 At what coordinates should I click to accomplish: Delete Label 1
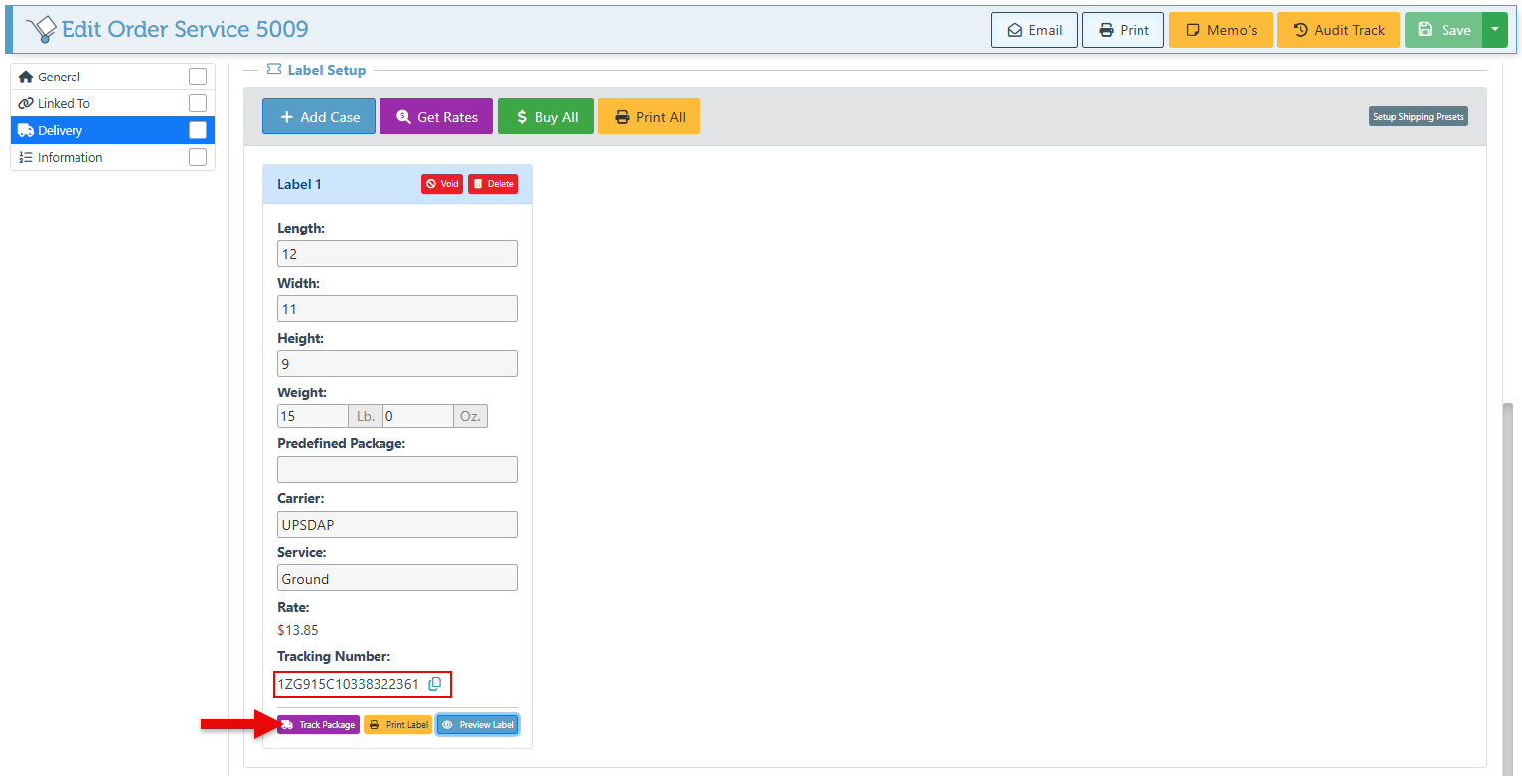pos(493,184)
